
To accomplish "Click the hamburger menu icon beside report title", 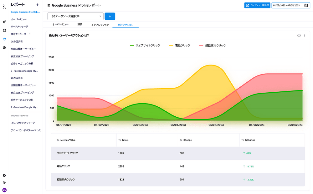I will pyautogui.click(x=49, y=5).
